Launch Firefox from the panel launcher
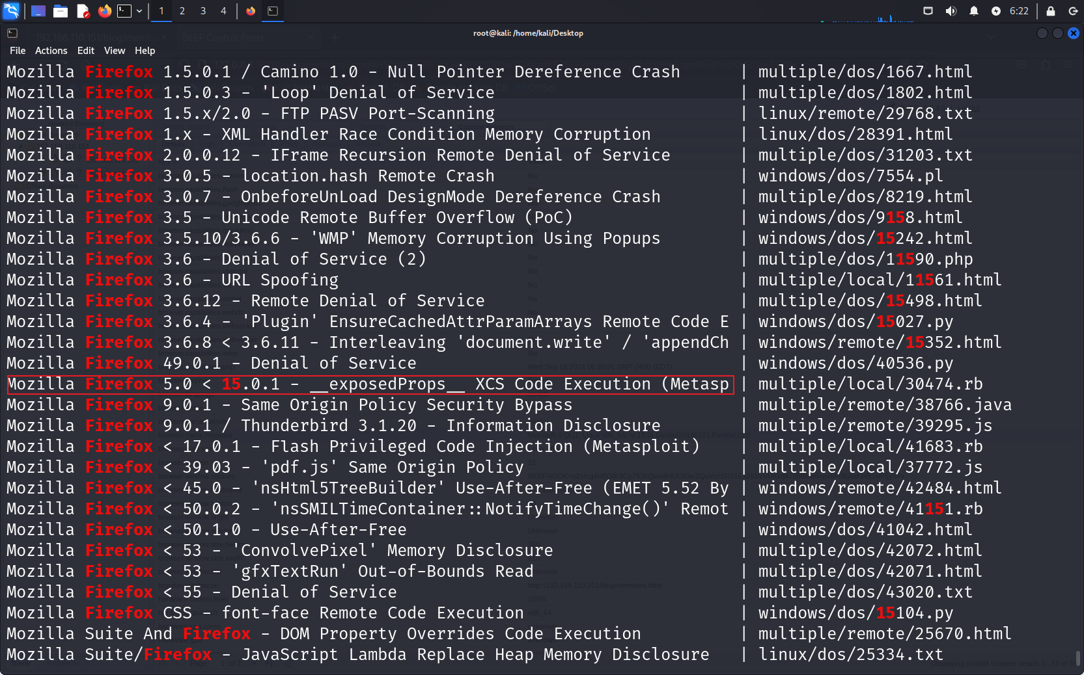The image size is (1084, 675). [x=104, y=11]
